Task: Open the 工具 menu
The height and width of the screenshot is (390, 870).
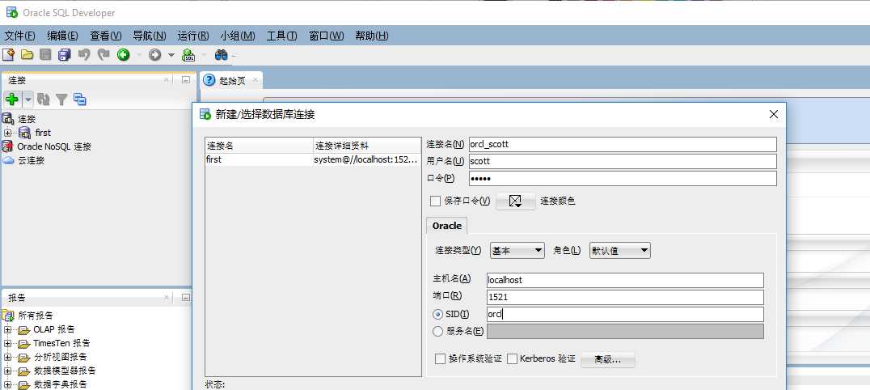Action: [x=281, y=36]
